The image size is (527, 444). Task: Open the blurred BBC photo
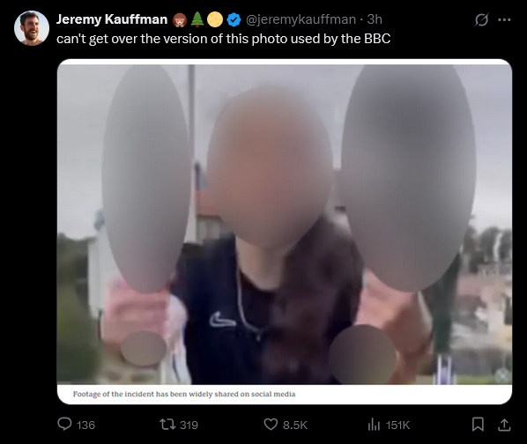tap(285, 232)
